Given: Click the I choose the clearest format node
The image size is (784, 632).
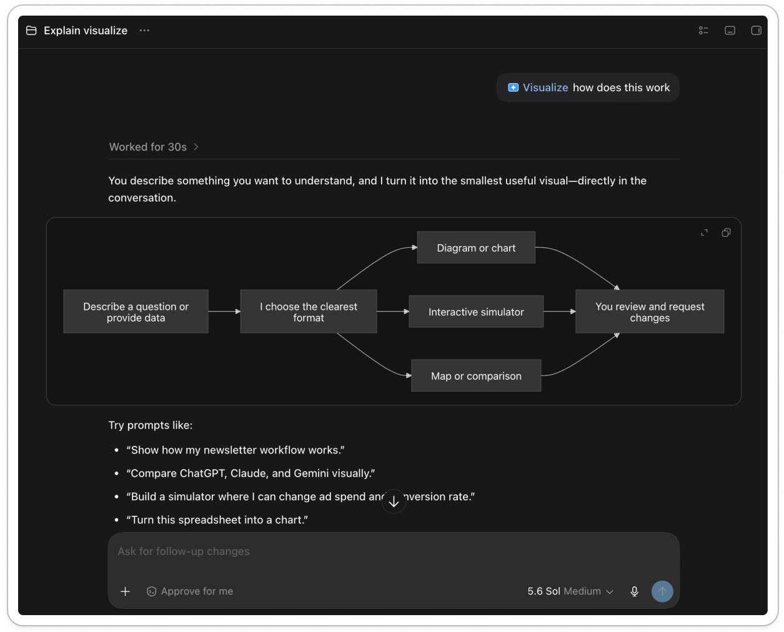Looking at the screenshot, I should click(309, 312).
